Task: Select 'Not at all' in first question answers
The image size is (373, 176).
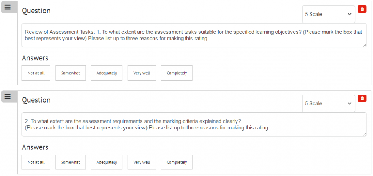Action: click(x=36, y=73)
